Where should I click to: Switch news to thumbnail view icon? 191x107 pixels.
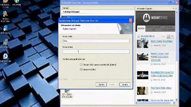(x=168, y=36)
